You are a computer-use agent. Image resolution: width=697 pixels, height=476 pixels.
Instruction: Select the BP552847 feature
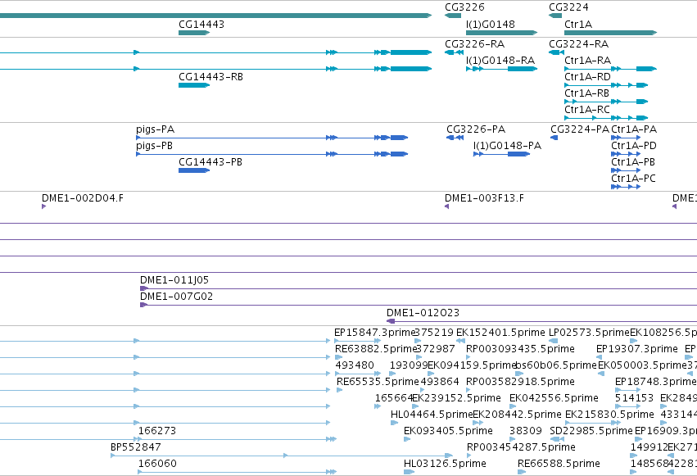pos(282,456)
